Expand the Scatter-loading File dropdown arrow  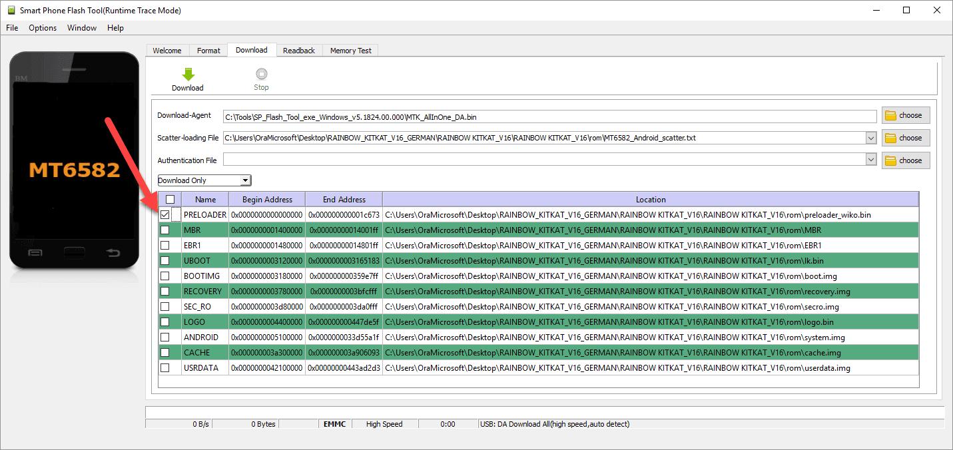(x=871, y=138)
